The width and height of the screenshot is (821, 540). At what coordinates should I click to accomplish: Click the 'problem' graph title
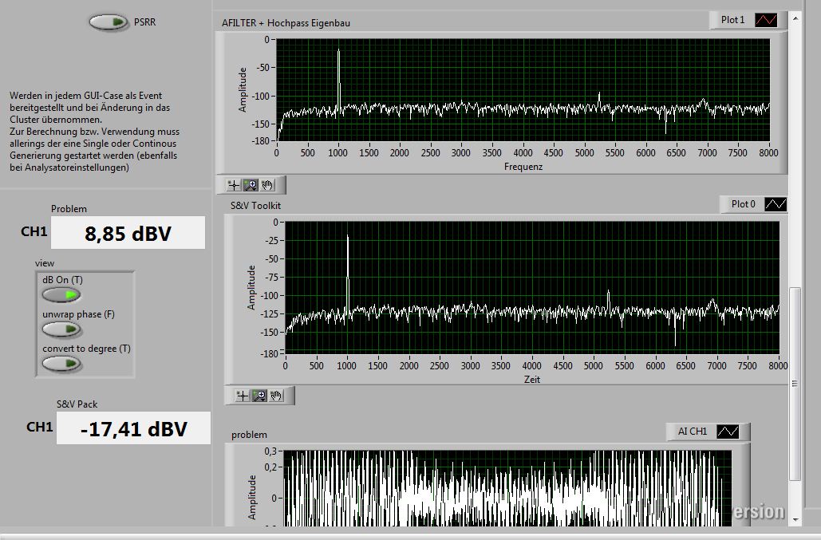coord(249,435)
